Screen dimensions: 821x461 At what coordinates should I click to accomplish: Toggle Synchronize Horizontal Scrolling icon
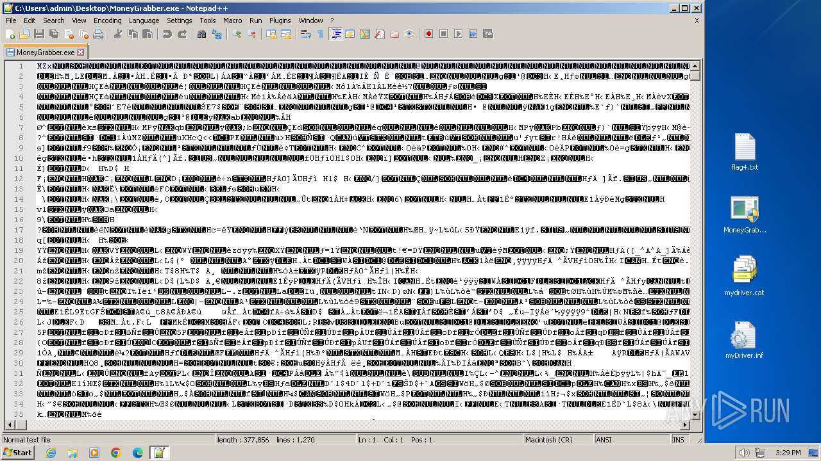point(285,34)
